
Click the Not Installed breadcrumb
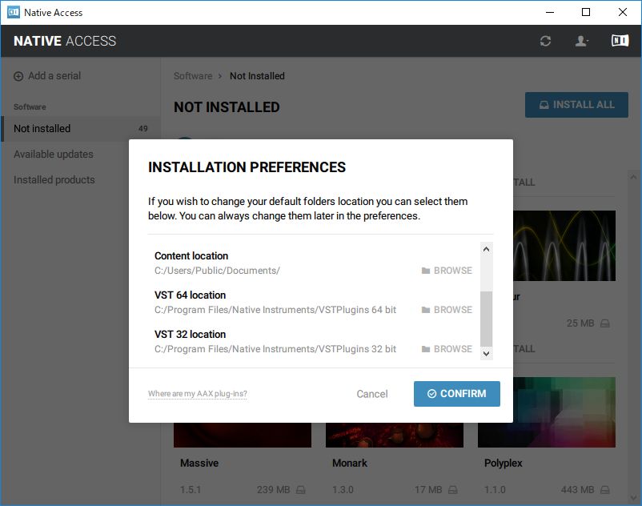tap(257, 76)
